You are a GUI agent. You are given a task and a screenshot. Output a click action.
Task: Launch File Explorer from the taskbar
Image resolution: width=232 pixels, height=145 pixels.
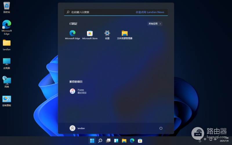tap(124, 141)
